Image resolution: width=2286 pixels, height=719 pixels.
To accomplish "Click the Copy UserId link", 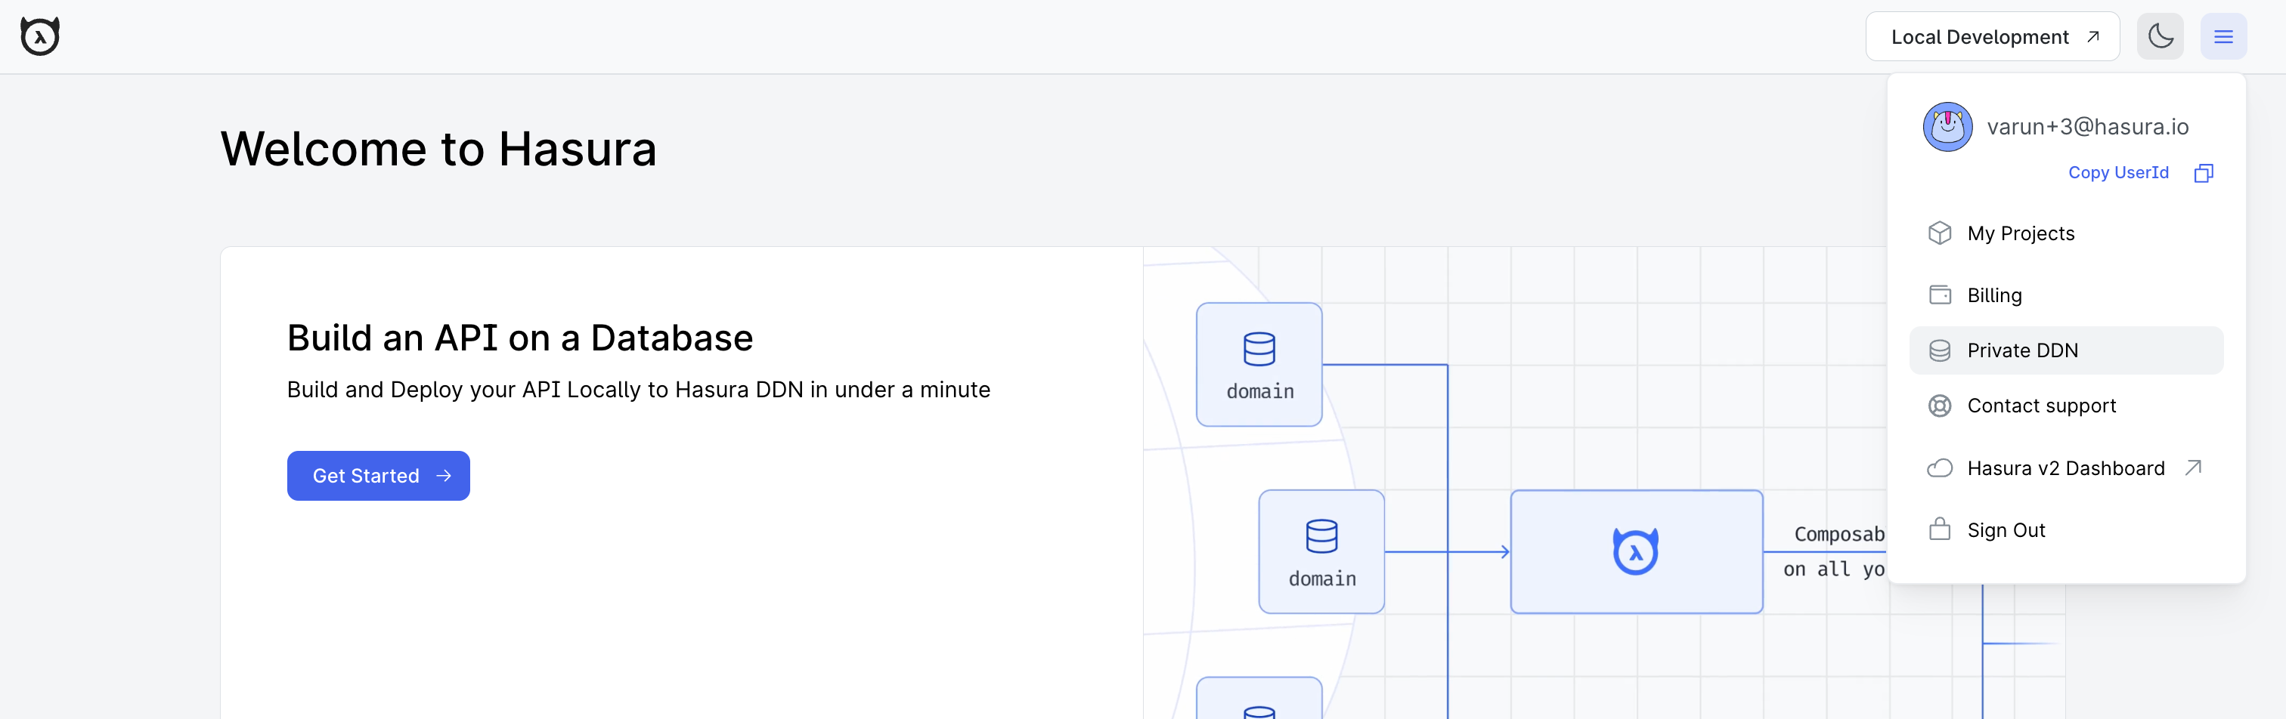I will (x=2118, y=173).
